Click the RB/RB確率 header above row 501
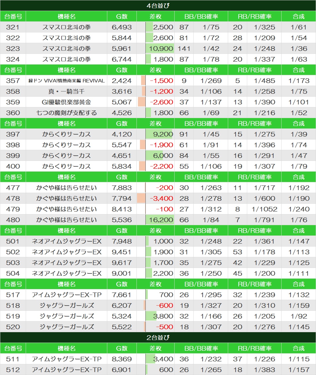Image resolution: width=316 pixels, height=375 pixels. [255, 231]
